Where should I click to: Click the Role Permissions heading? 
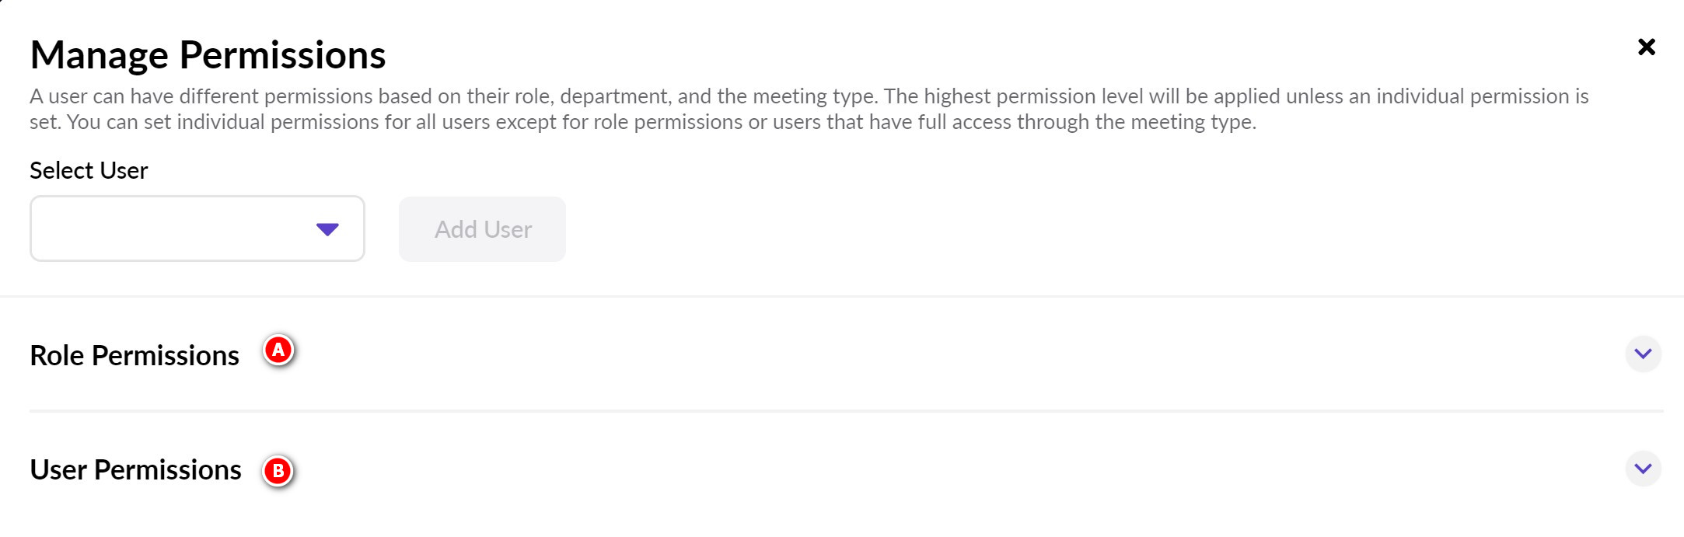pyautogui.click(x=135, y=355)
